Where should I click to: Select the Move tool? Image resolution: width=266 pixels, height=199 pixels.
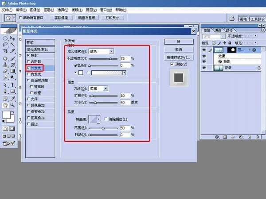pyautogui.click(x=12, y=38)
